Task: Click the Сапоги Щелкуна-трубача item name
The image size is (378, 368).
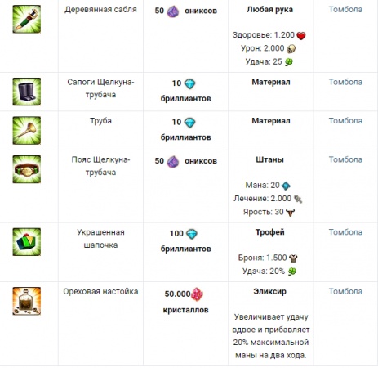Action: [100, 88]
